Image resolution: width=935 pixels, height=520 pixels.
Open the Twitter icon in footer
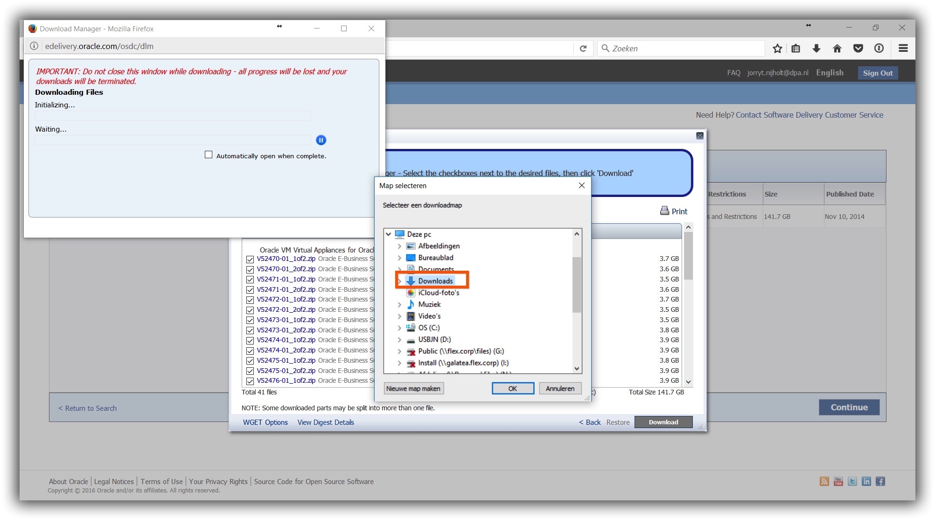(852, 481)
